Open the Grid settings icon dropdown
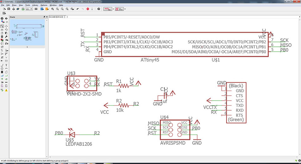 point(4,13)
